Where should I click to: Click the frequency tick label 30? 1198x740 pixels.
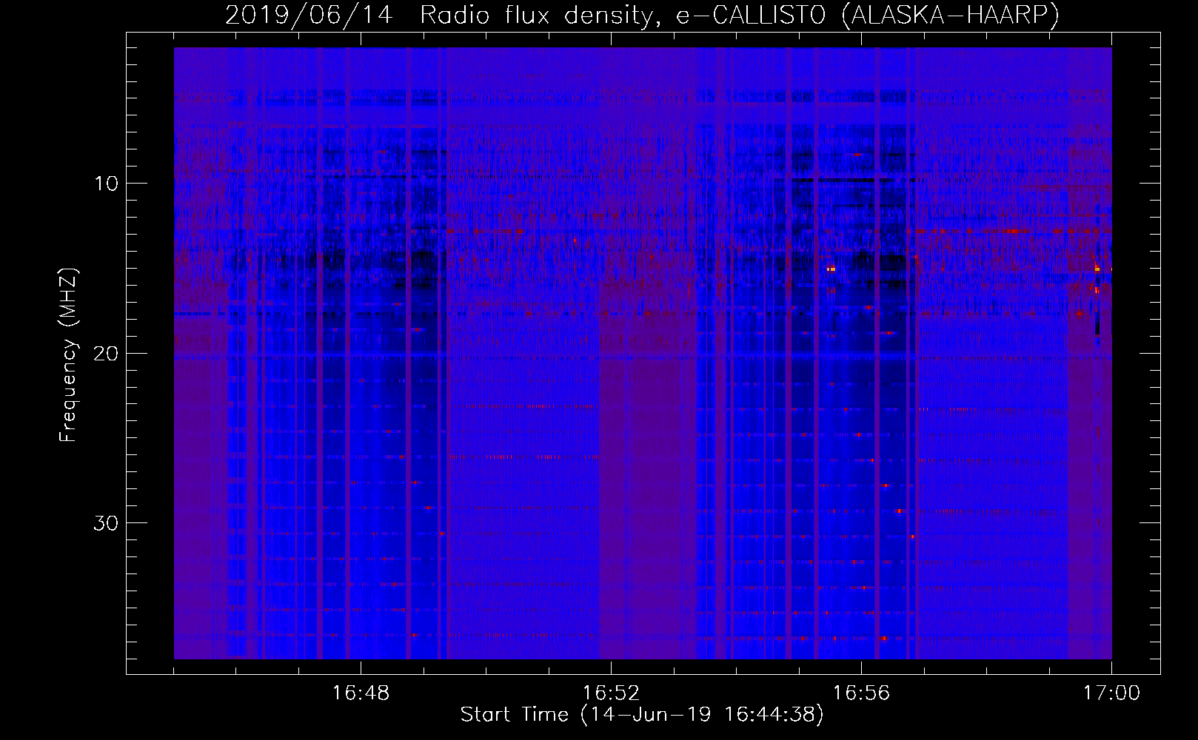pyautogui.click(x=106, y=523)
